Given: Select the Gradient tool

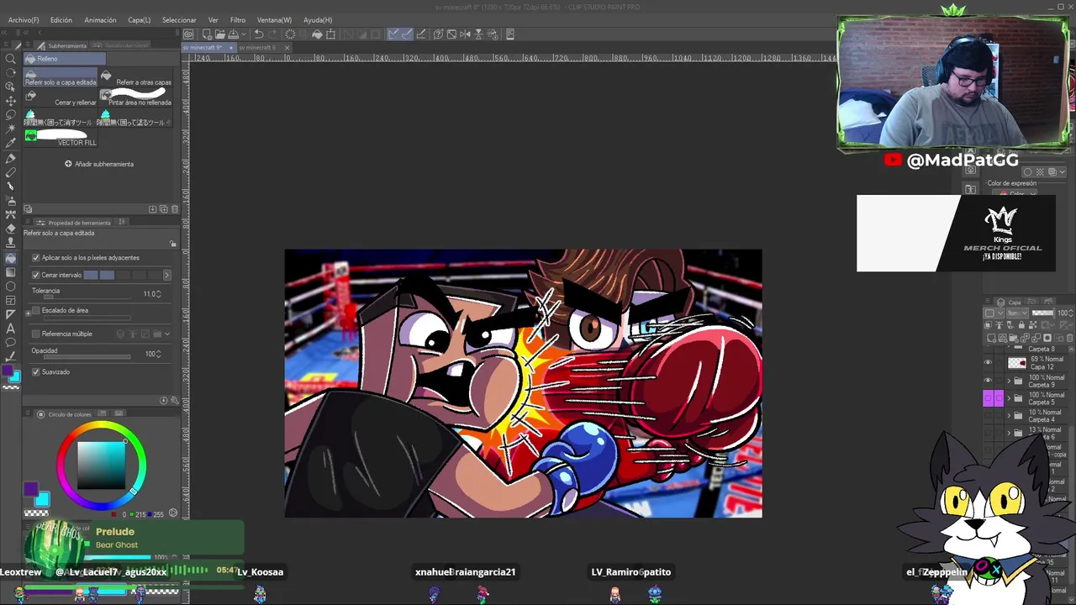Looking at the screenshot, I should click(11, 272).
